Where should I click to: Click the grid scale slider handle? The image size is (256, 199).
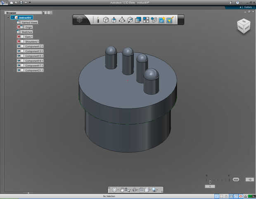point(210,182)
